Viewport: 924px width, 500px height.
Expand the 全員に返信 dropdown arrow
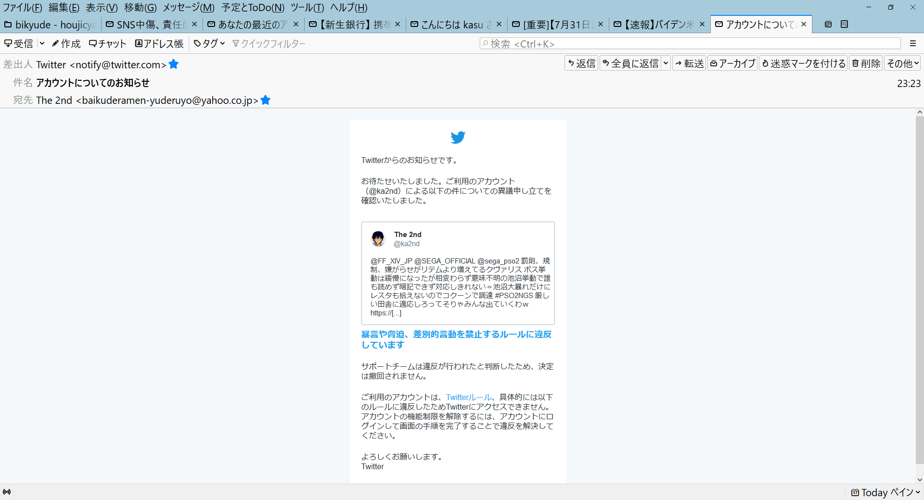click(666, 63)
